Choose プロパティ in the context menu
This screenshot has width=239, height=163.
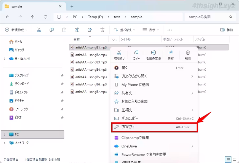pos(154,127)
